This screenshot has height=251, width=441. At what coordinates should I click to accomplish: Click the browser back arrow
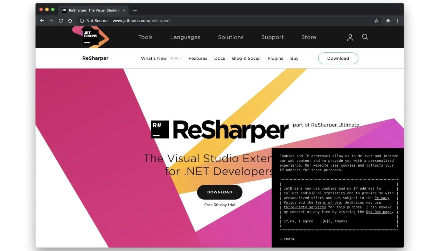pyautogui.click(x=42, y=21)
